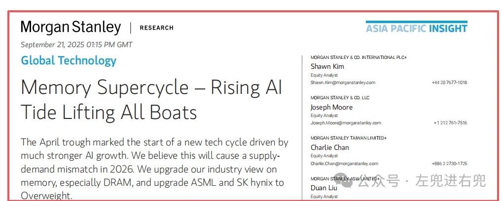The width and height of the screenshot is (502, 201).
Task: Open the Global Technology section link
Action: coord(69,61)
